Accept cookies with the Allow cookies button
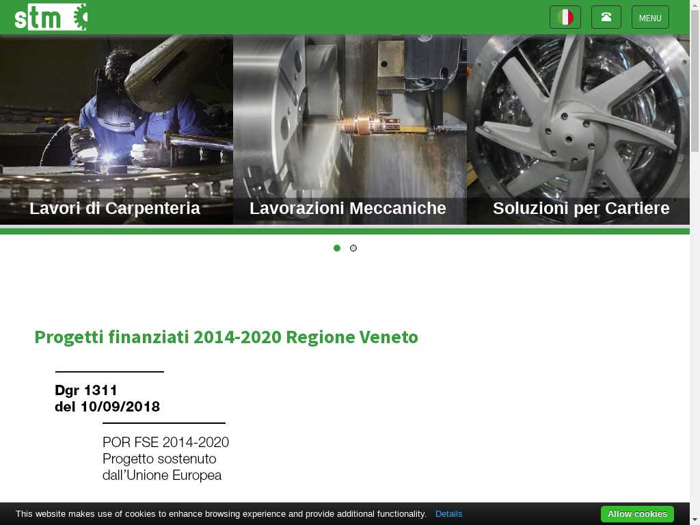 (x=637, y=514)
